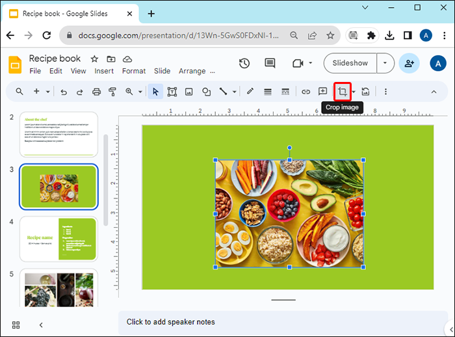Check the cloud save status icon
455x337 pixels.
(x=127, y=59)
